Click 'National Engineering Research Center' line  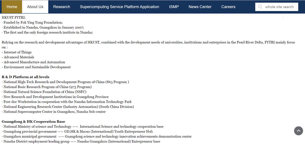click(x=68, y=107)
